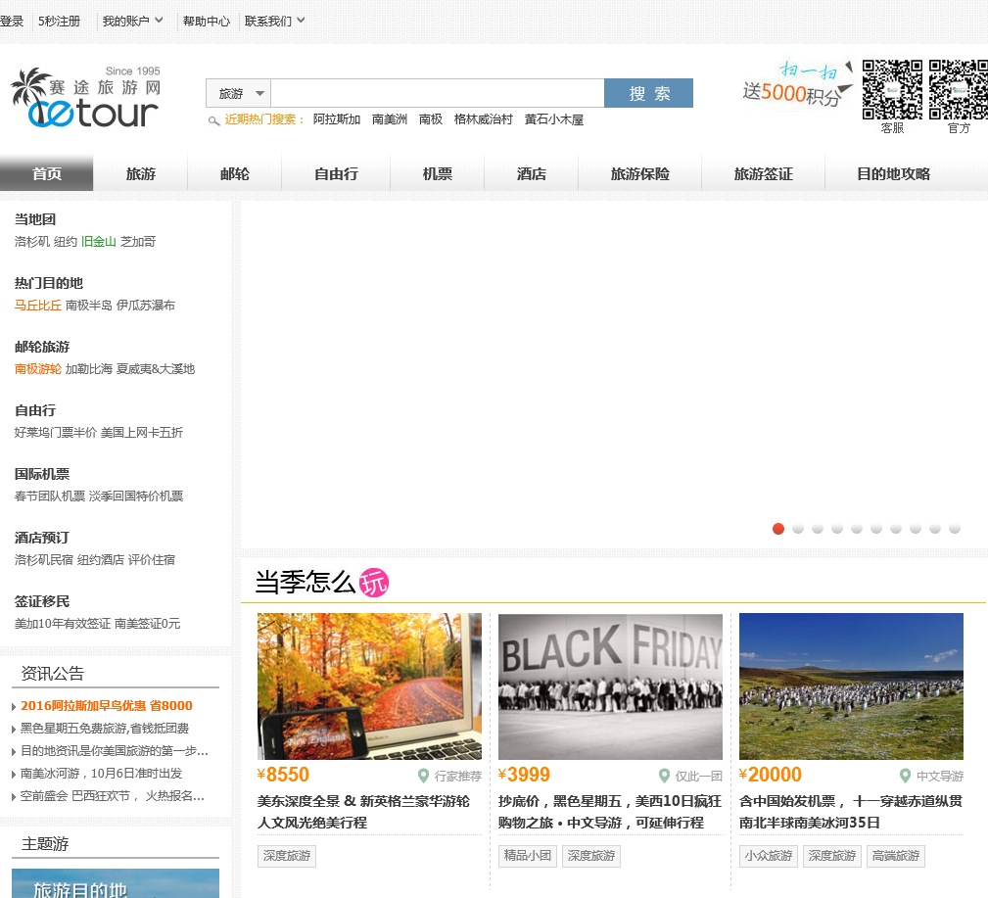Click the 当地团 category heading
Viewport: 988px width, 898px height.
(35, 219)
